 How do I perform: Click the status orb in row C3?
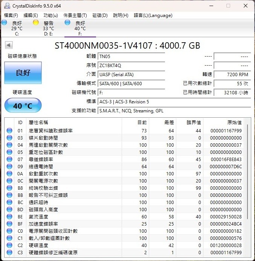pyautogui.click(x=9, y=252)
